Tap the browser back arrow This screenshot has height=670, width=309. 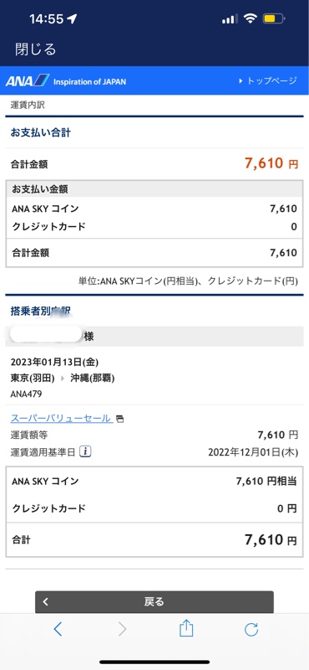click(x=58, y=629)
